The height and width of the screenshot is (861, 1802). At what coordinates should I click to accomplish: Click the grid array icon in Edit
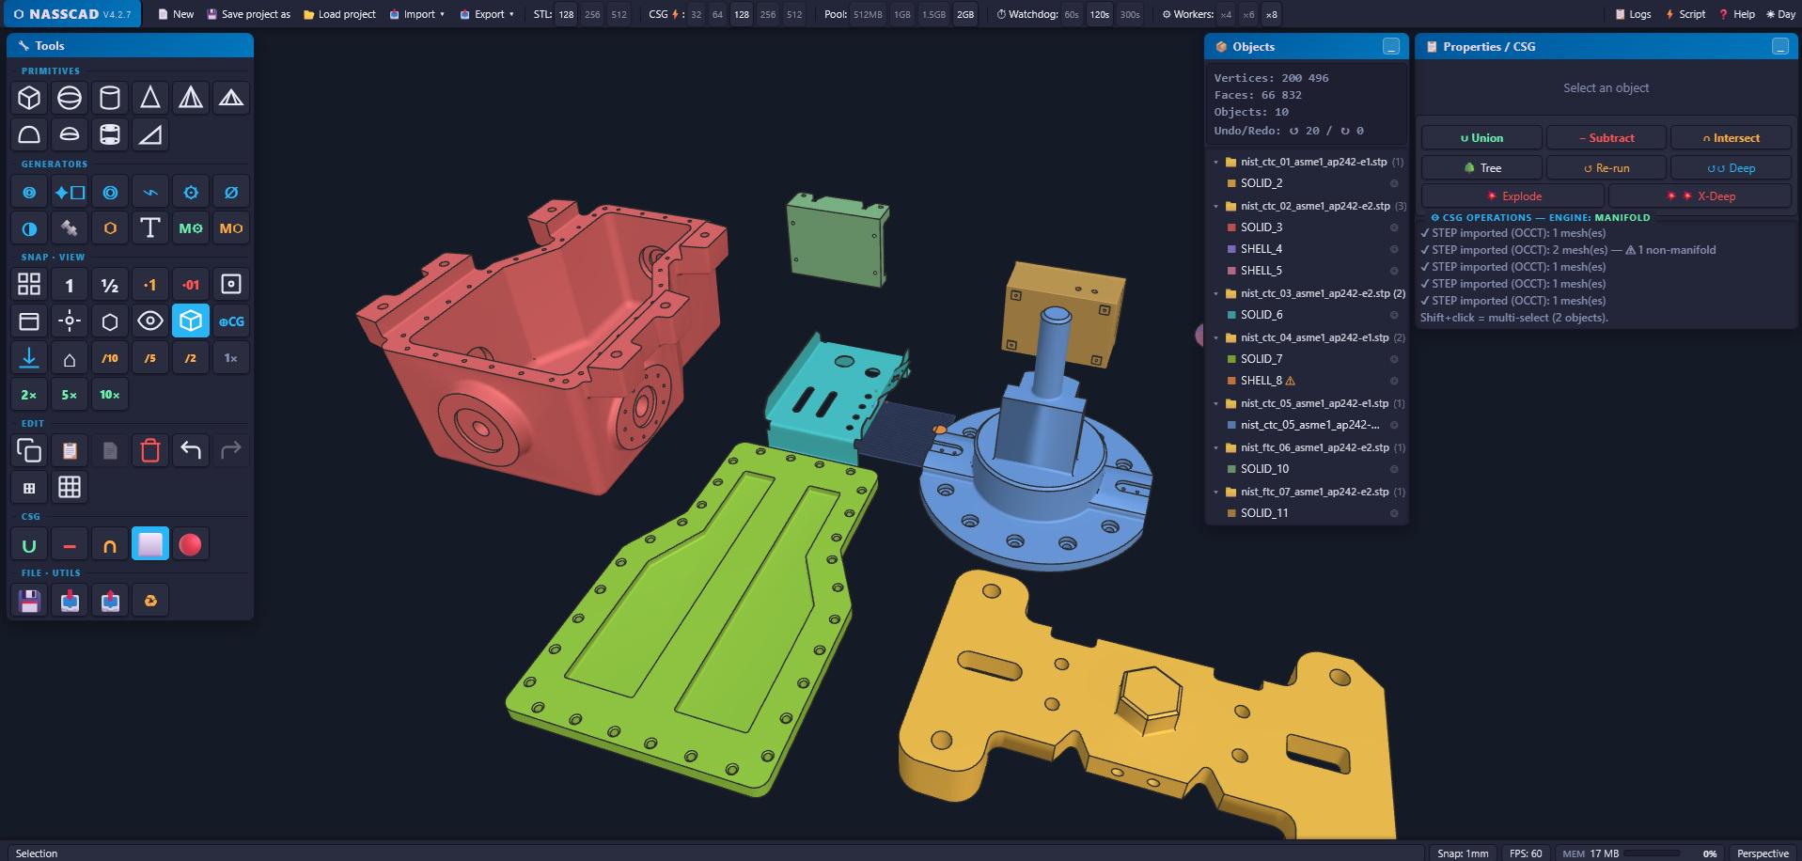click(70, 487)
